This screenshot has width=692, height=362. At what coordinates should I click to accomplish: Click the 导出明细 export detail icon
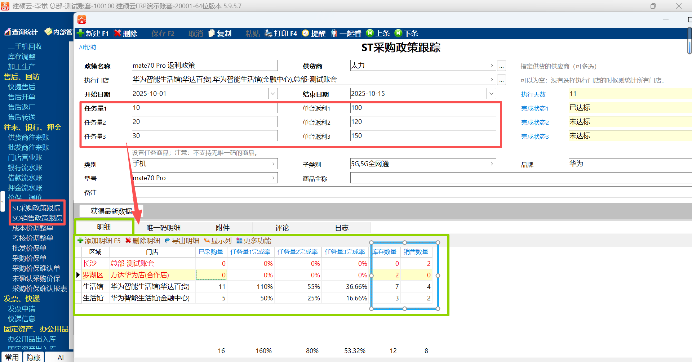click(x=167, y=241)
